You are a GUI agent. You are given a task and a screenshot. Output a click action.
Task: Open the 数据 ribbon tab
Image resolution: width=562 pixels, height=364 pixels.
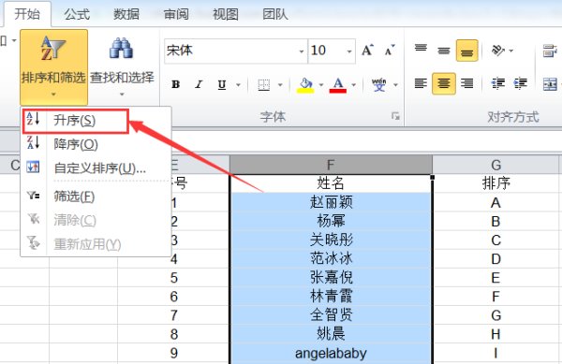126,15
